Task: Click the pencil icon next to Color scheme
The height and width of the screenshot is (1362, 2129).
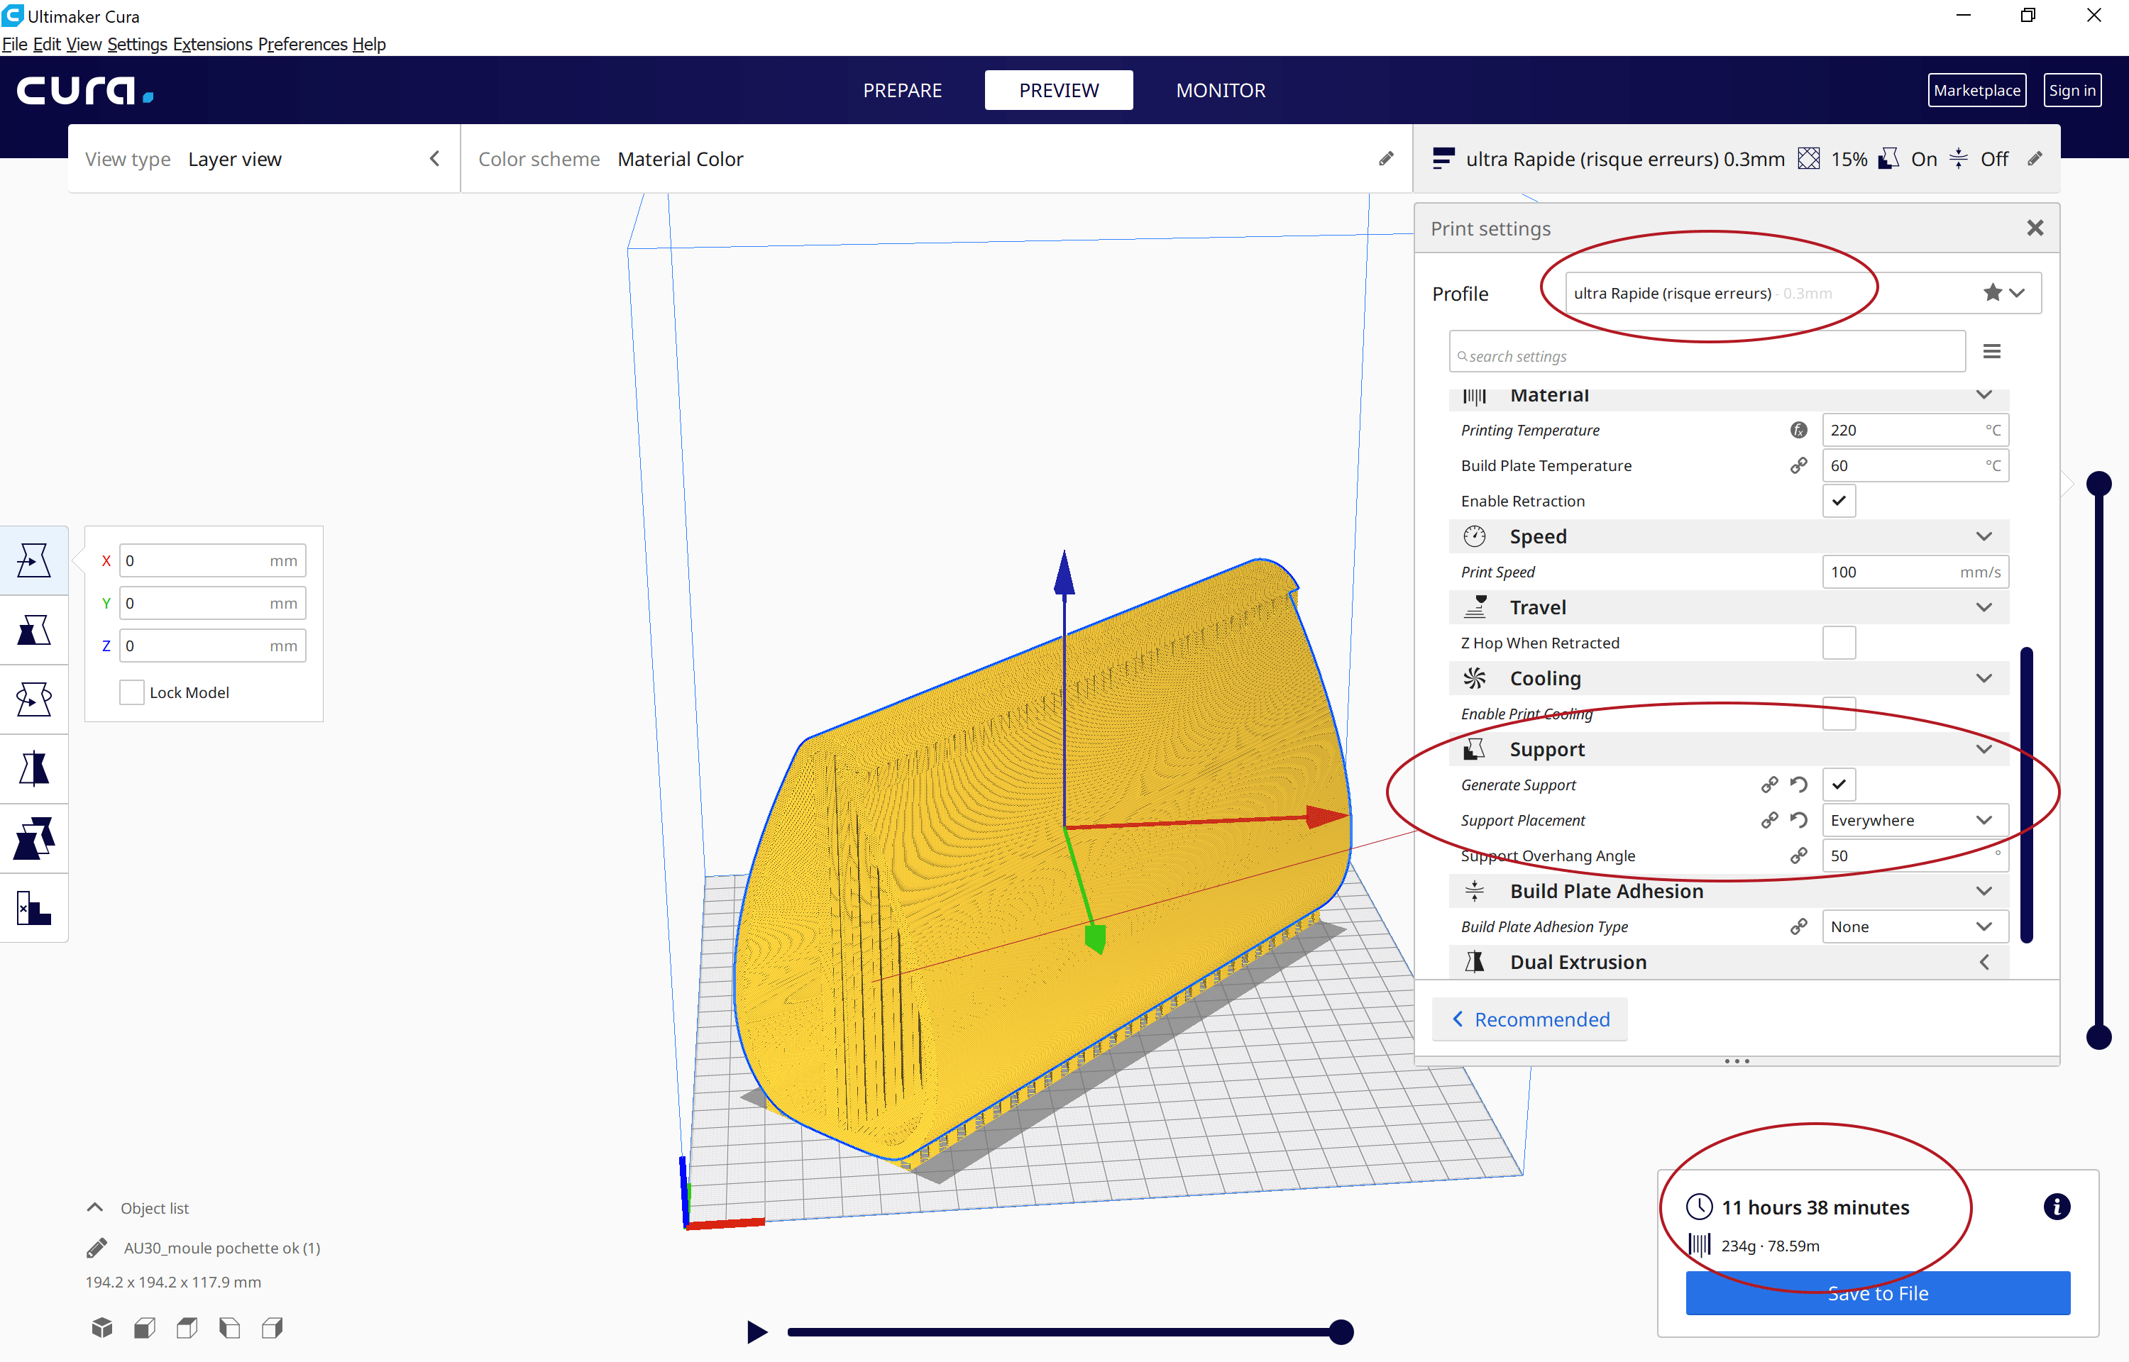Action: pyautogui.click(x=1386, y=158)
